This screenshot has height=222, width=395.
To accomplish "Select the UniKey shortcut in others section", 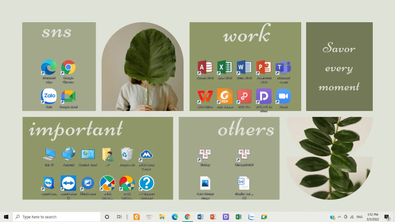I will [x=205, y=157].
